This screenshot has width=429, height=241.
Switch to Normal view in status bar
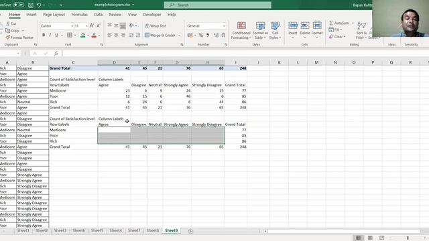point(358,238)
